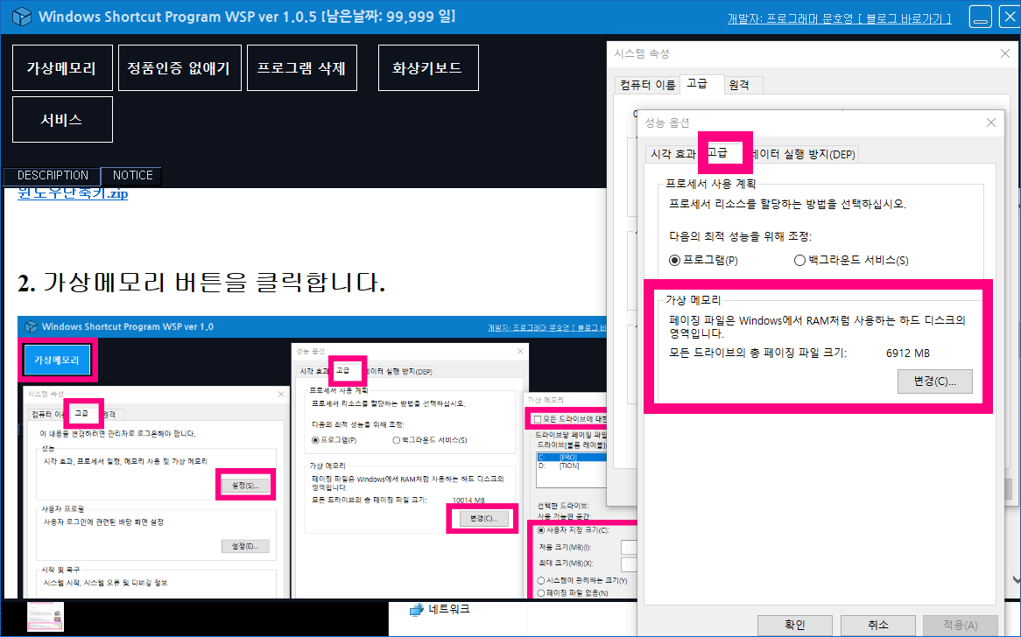The width and height of the screenshot is (1021, 637).
Task: Click the WSP cube app icon in title bar
Action: coord(22,17)
